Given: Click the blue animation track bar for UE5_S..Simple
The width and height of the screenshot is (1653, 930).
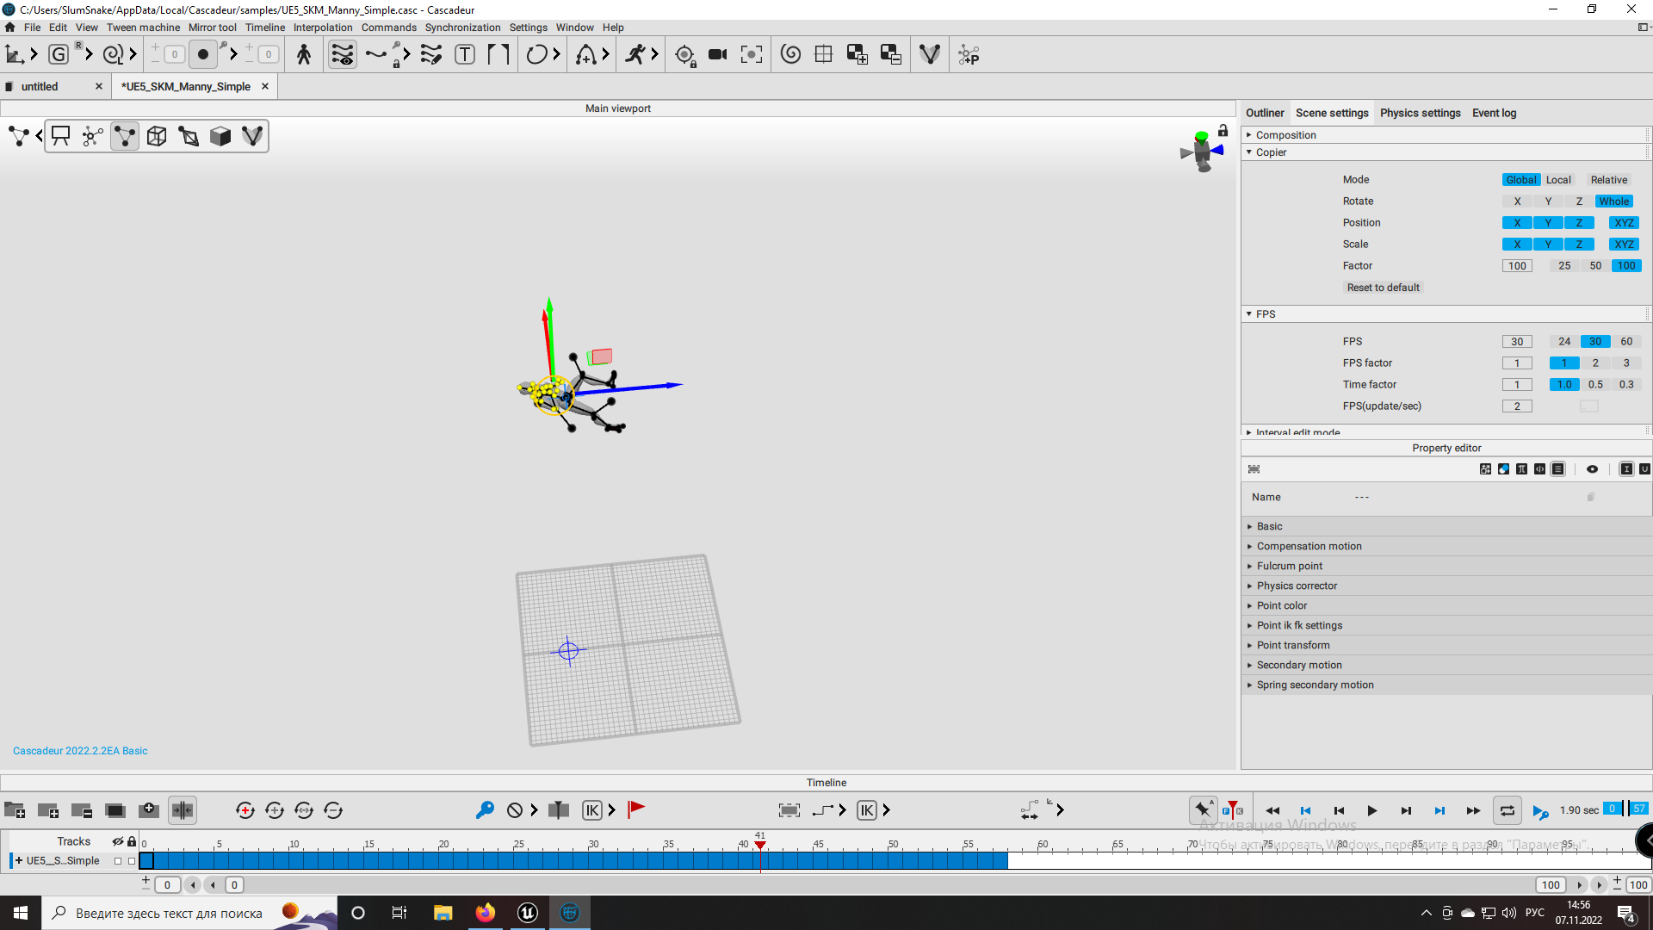Looking at the screenshot, I should coord(573,860).
